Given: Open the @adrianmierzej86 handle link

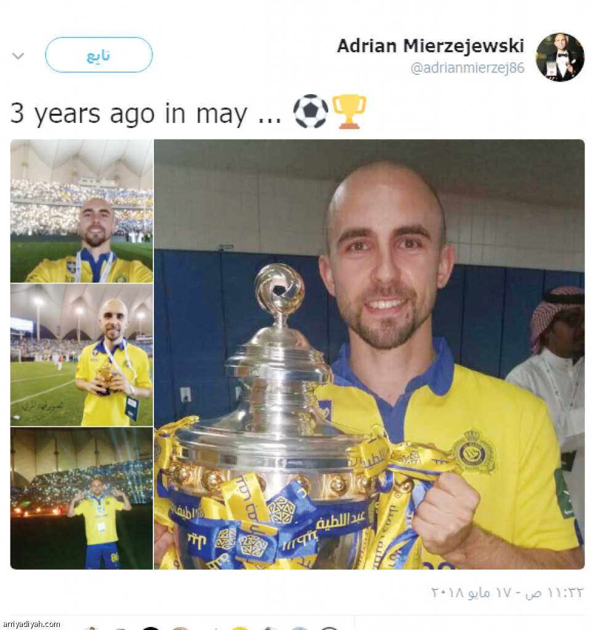Looking at the screenshot, I should click(x=467, y=68).
